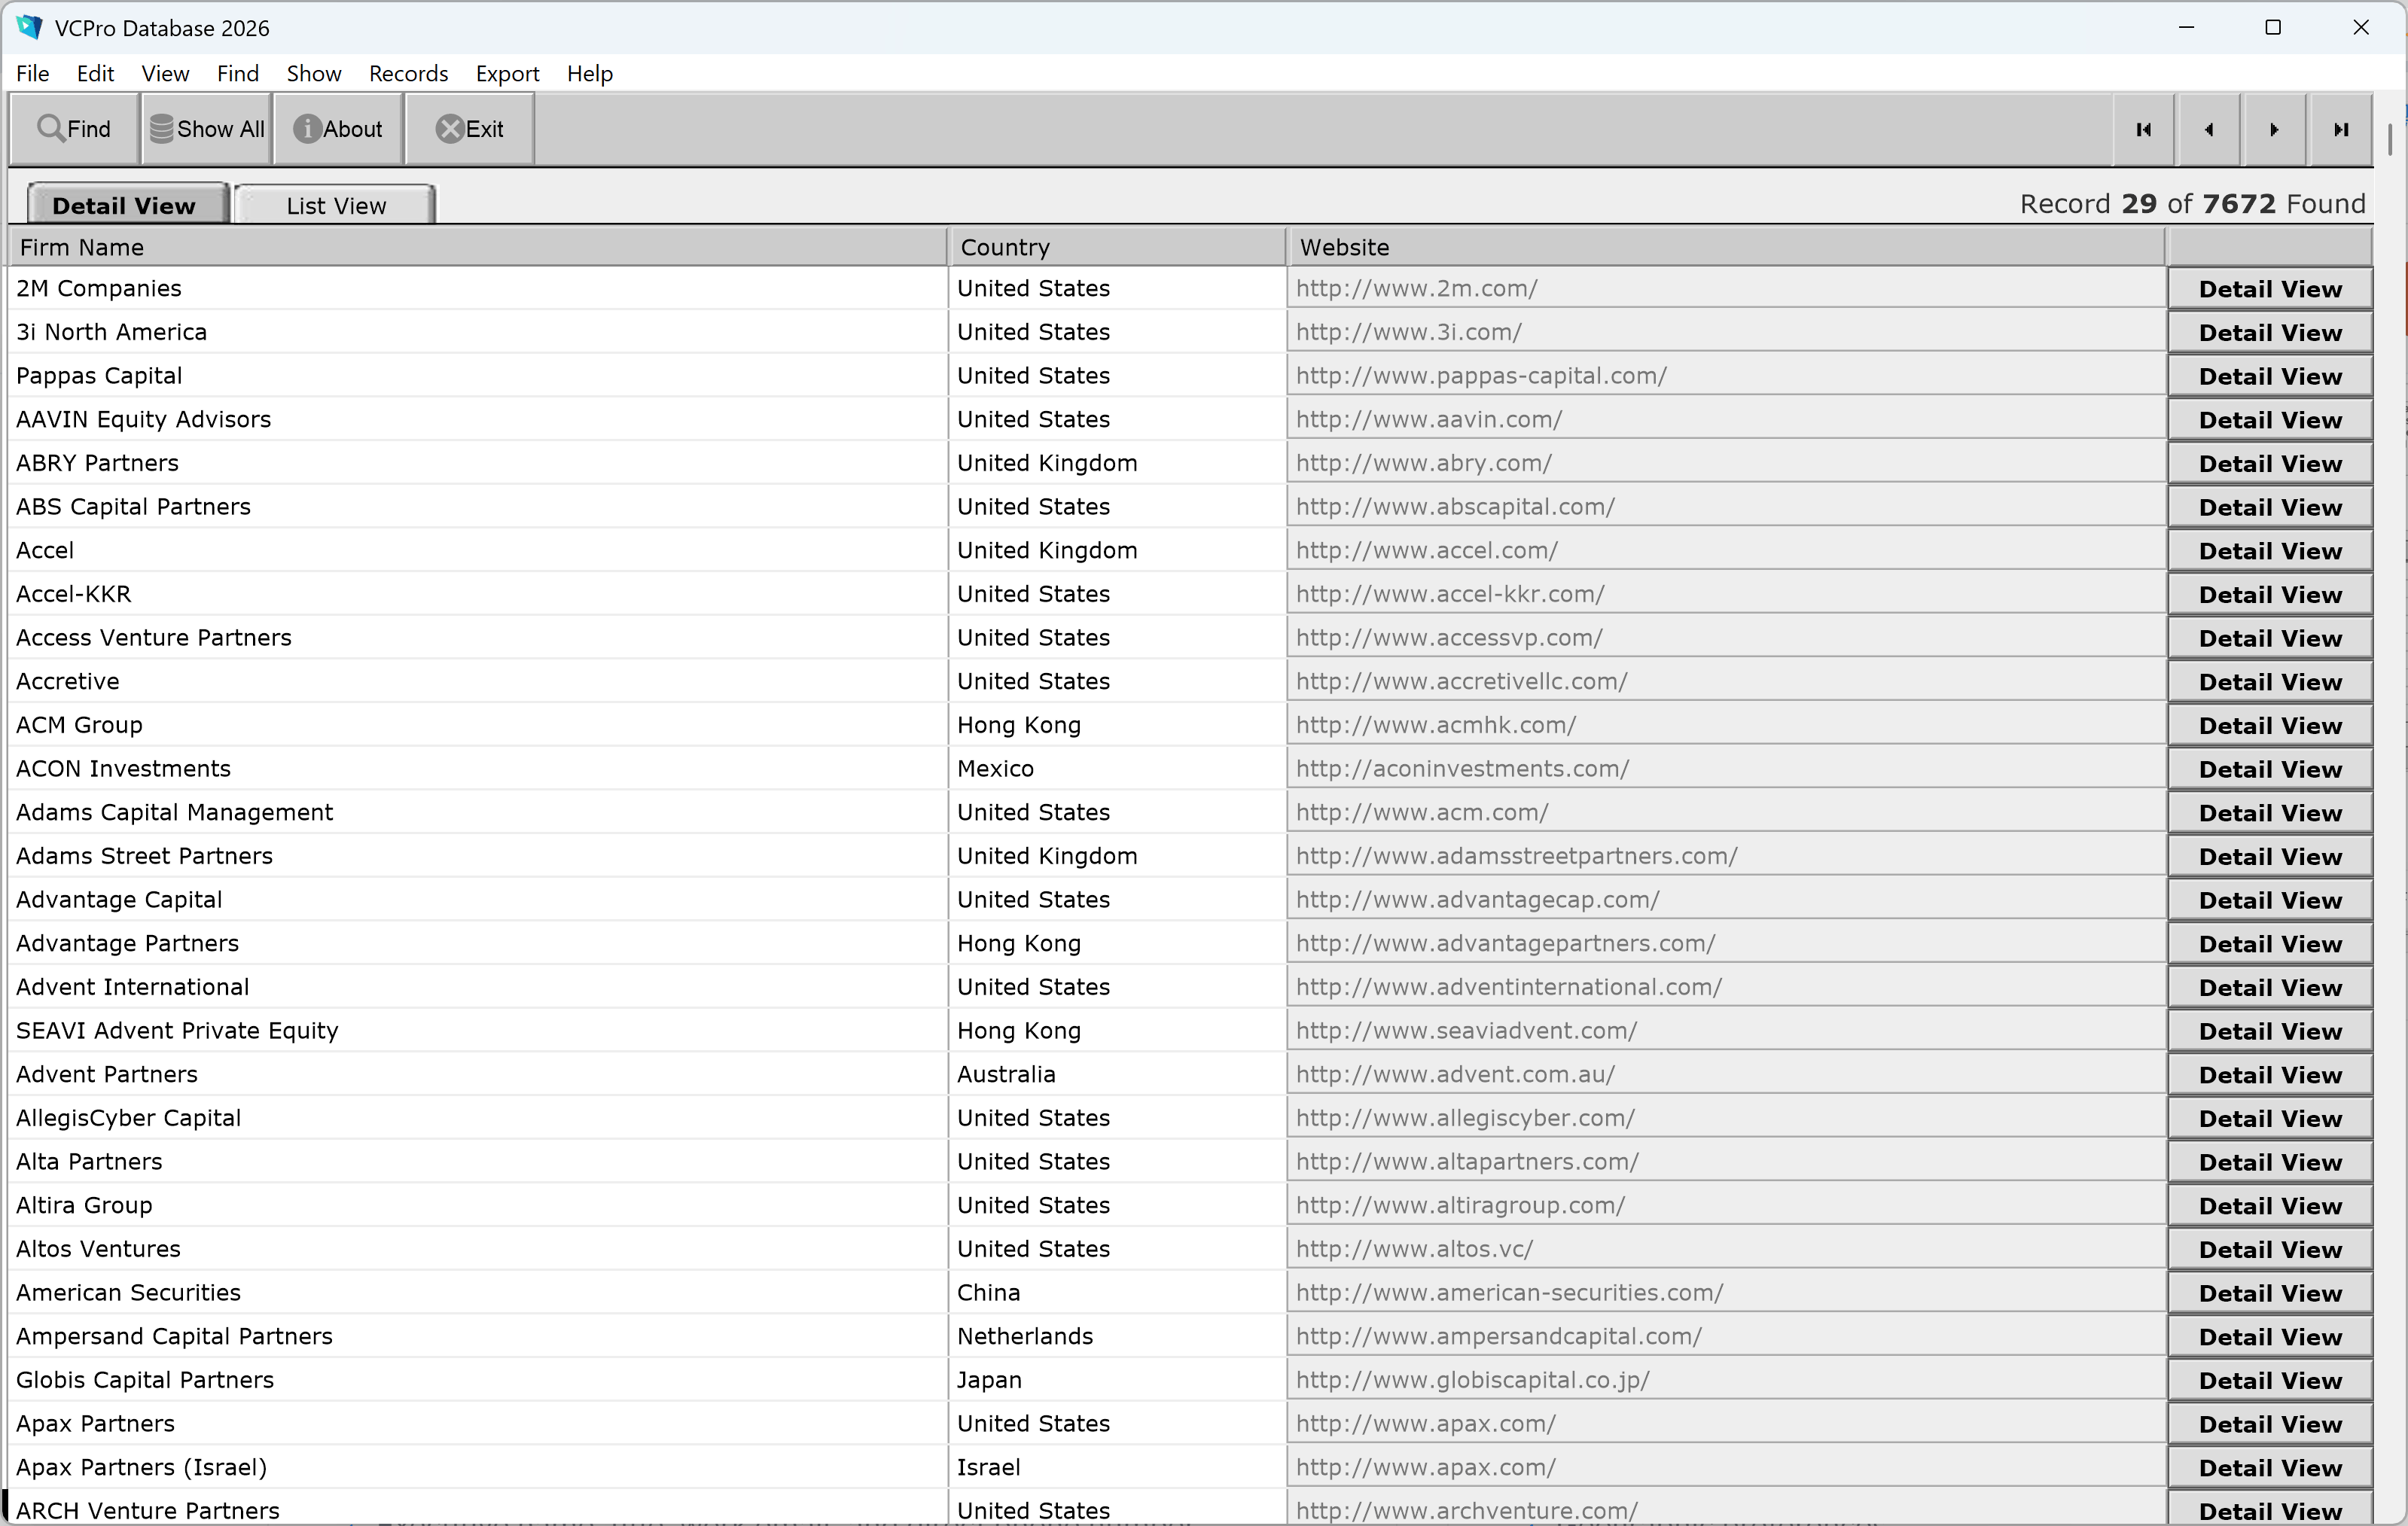Open the Find menu

[x=238, y=73]
